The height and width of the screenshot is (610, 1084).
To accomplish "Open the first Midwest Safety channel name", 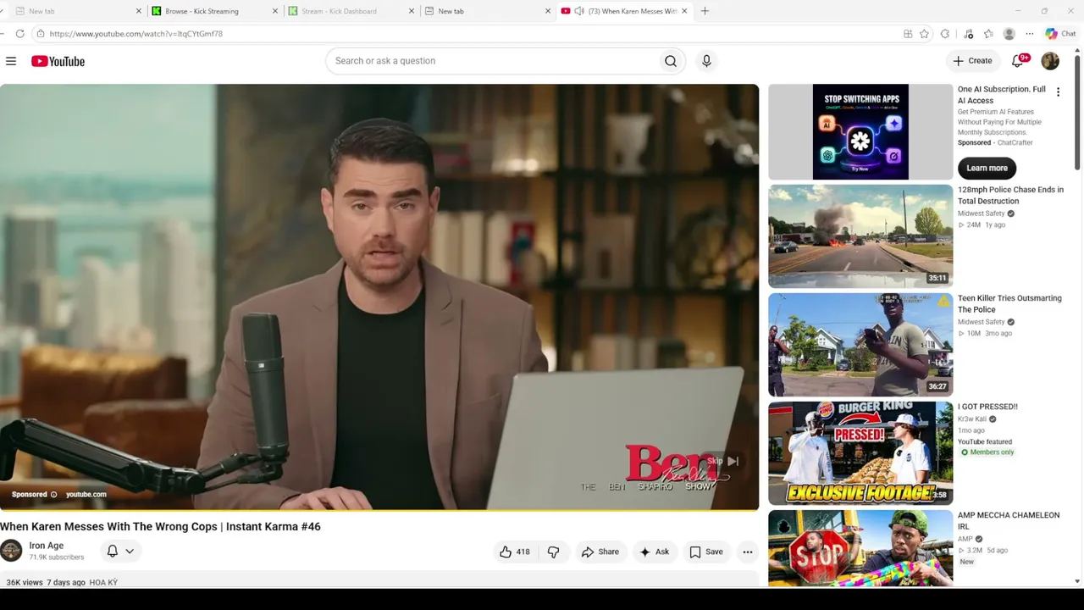I will coord(981,213).
